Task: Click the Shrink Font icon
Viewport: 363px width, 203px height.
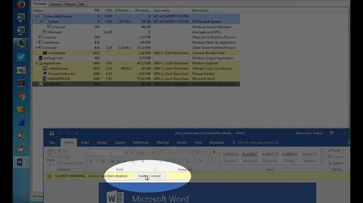Action: point(133,152)
